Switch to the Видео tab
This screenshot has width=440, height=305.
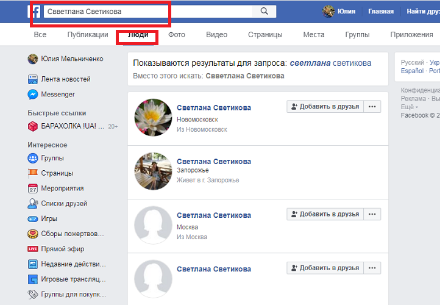[x=216, y=35]
